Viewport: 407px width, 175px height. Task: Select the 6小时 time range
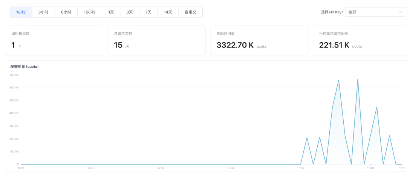tap(66, 12)
